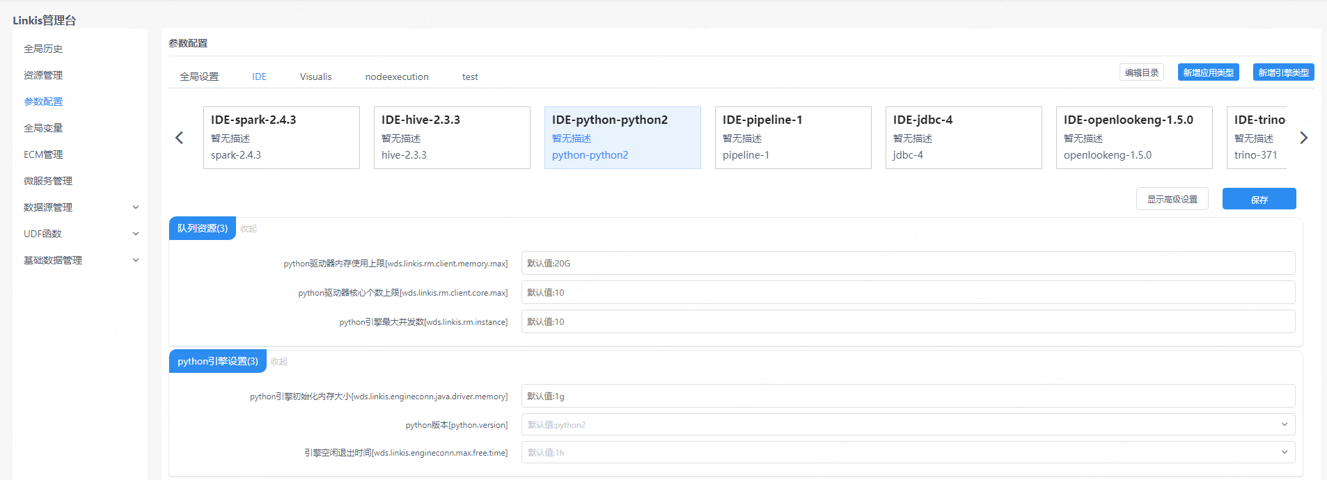Screen dimensions: 1327x480
Task: Select the IDE-hive-2.3.3 engine card
Action: pos(452,138)
